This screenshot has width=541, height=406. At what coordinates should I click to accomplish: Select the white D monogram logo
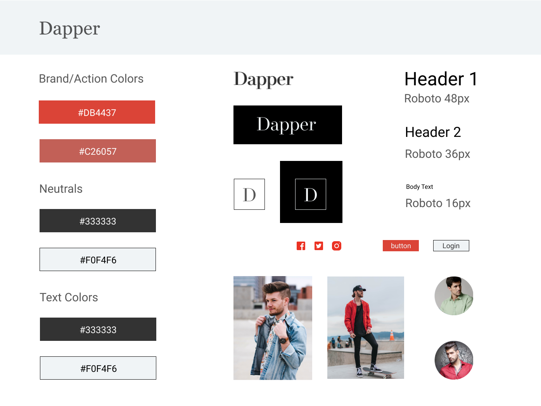coord(249,194)
